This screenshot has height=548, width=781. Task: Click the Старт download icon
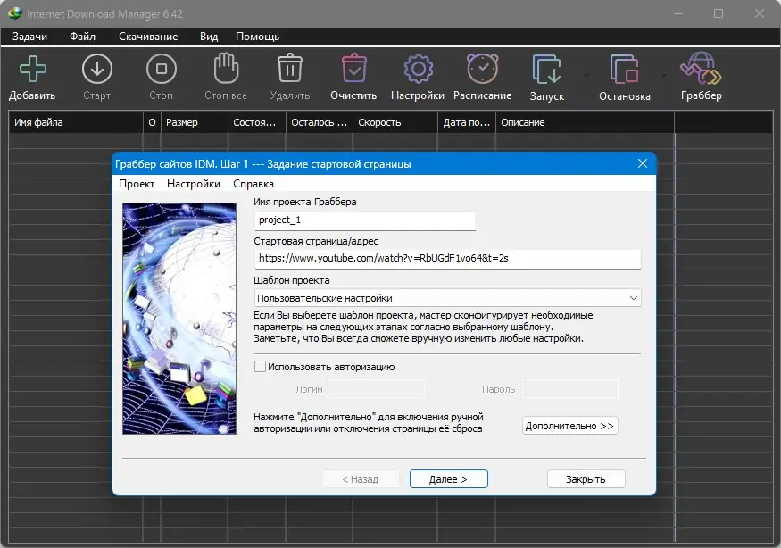(96, 70)
